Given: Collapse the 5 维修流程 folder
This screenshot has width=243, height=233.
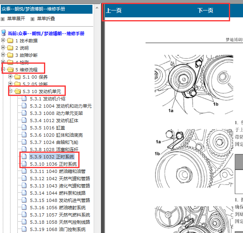Looking at the screenshot, I should (x=3, y=69).
